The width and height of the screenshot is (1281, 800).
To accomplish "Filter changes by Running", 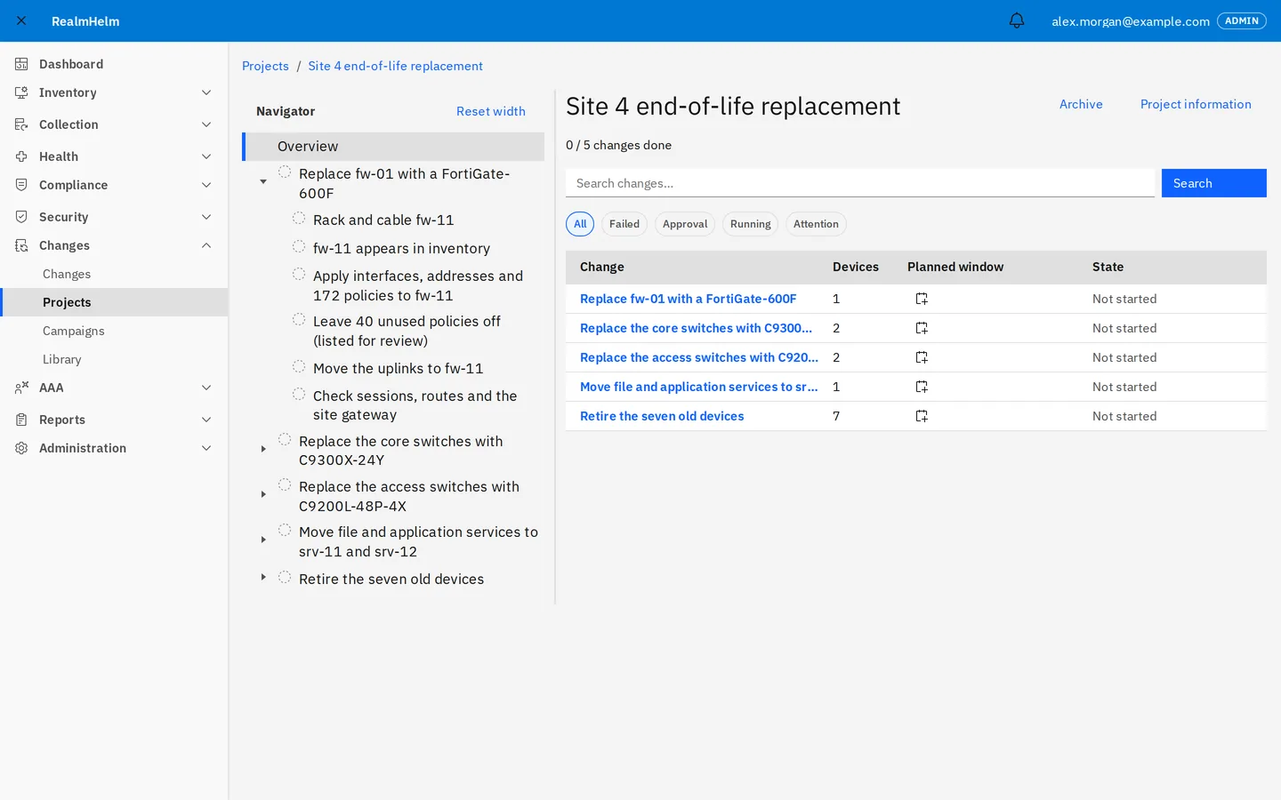I will tap(751, 224).
